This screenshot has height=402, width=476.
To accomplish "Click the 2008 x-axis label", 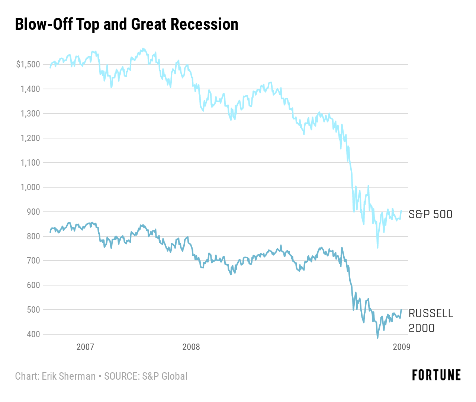I will [x=191, y=347].
